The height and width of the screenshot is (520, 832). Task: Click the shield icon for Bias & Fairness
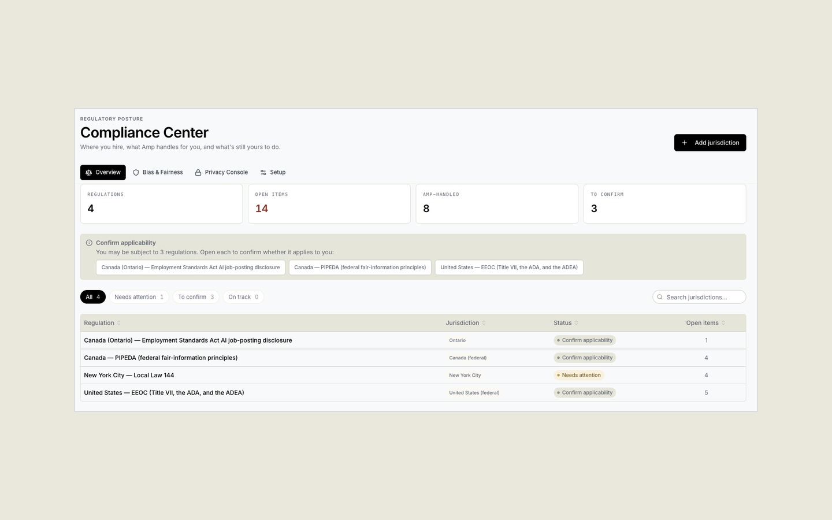(136, 172)
